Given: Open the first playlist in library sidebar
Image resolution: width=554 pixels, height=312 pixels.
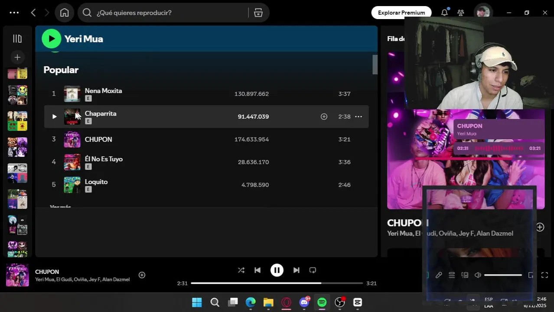Looking at the screenshot, I should click(17, 74).
